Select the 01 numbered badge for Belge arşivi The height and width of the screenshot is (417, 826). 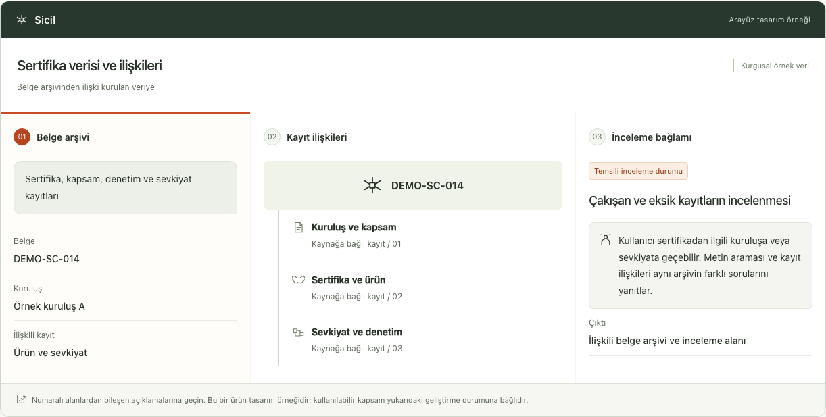(22, 137)
